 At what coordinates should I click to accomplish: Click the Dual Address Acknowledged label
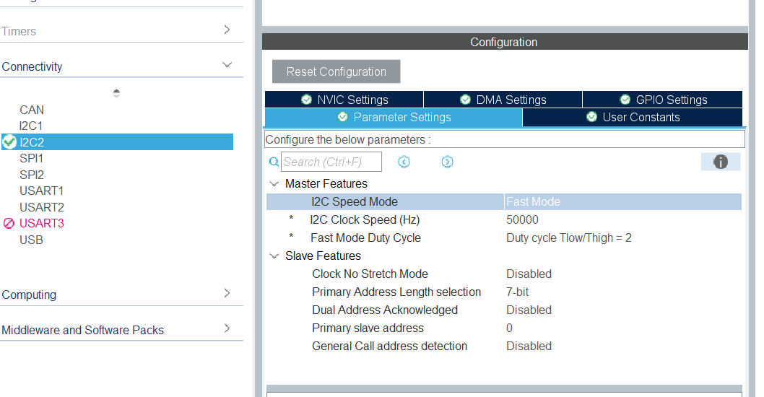tap(385, 310)
